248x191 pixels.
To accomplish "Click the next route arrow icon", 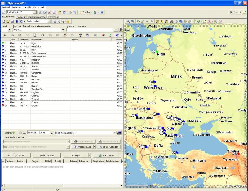I will tap(45, 12).
